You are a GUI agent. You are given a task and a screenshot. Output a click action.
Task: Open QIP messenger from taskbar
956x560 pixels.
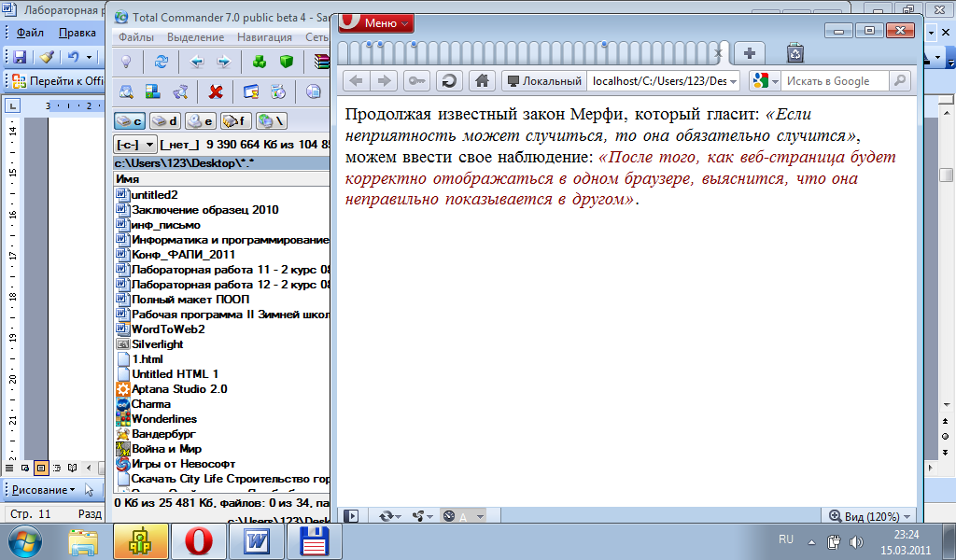140,541
